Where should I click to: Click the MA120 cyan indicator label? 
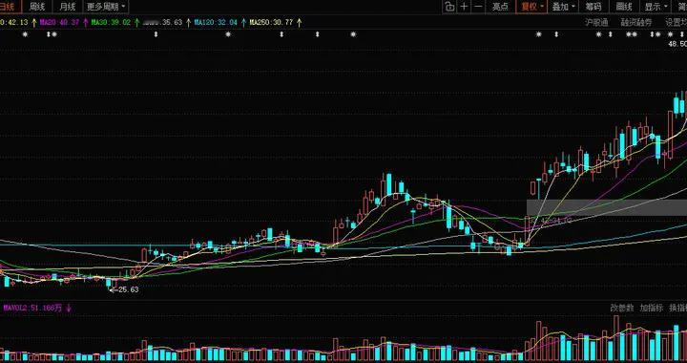pos(216,22)
